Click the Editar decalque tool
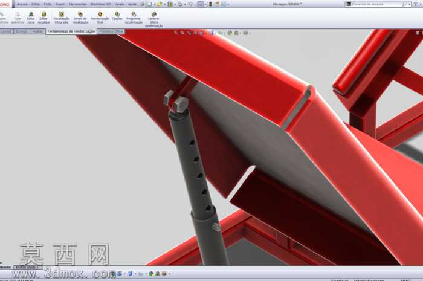 point(44,18)
